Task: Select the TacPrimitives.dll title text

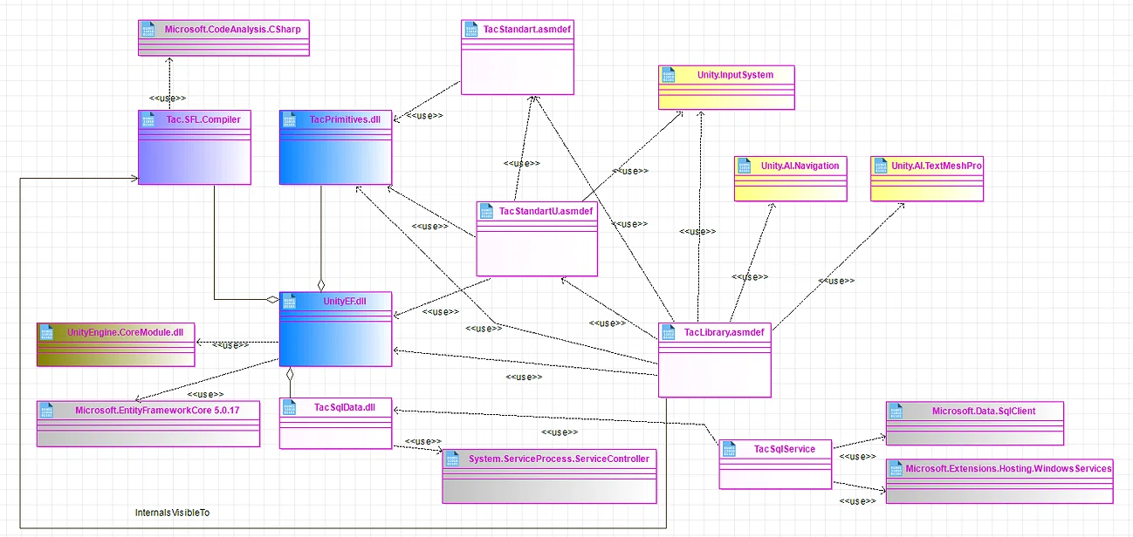Action: pos(346,119)
